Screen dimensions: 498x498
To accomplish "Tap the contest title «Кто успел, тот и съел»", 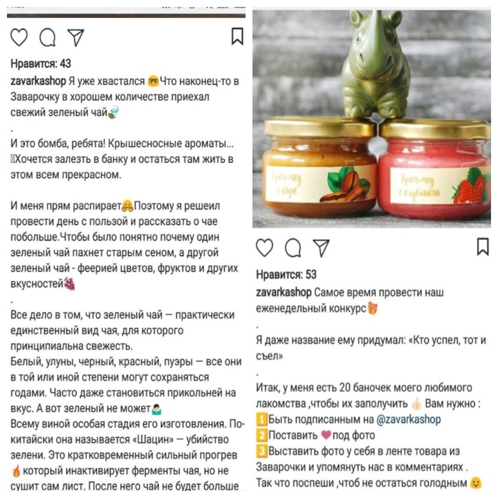I will point(371,348).
